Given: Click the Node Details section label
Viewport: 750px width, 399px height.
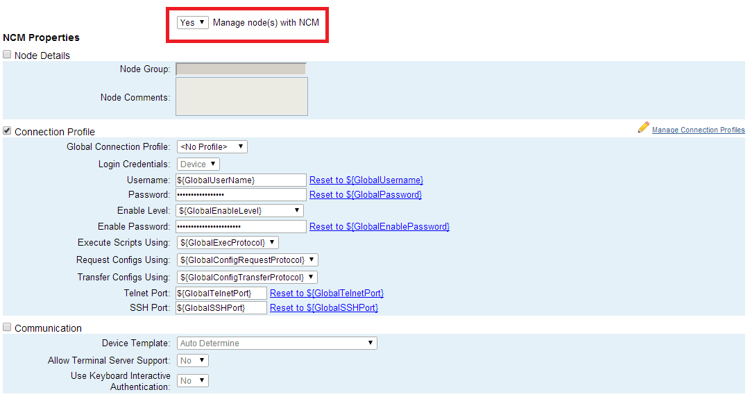Looking at the screenshot, I should (x=42, y=56).
